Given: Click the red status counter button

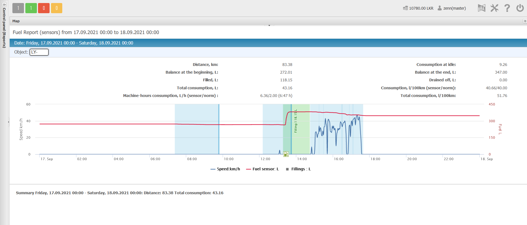Looking at the screenshot, I should point(44,8).
